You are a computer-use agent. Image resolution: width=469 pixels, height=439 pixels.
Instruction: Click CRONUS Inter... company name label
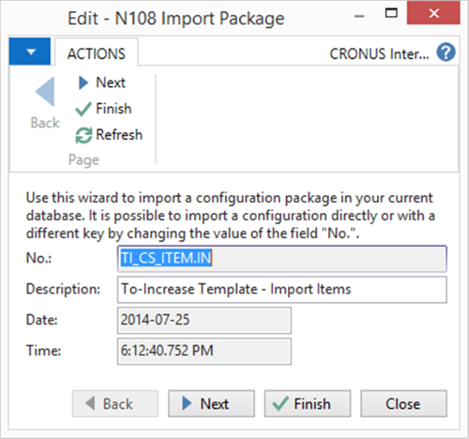coord(379,54)
